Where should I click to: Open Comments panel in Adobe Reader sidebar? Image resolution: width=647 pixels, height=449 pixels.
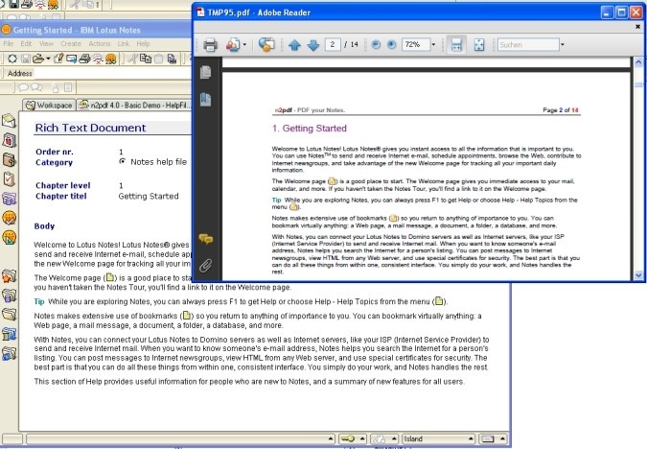[205, 239]
